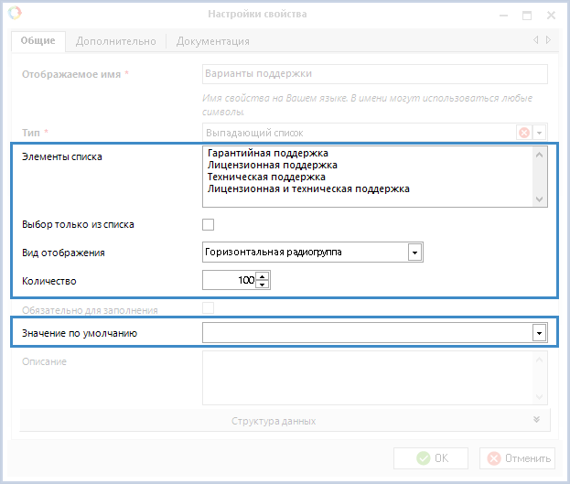Increase Количество with the up spinner arrow
Viewport: 570px width, 484px height.
click(263, 276)
